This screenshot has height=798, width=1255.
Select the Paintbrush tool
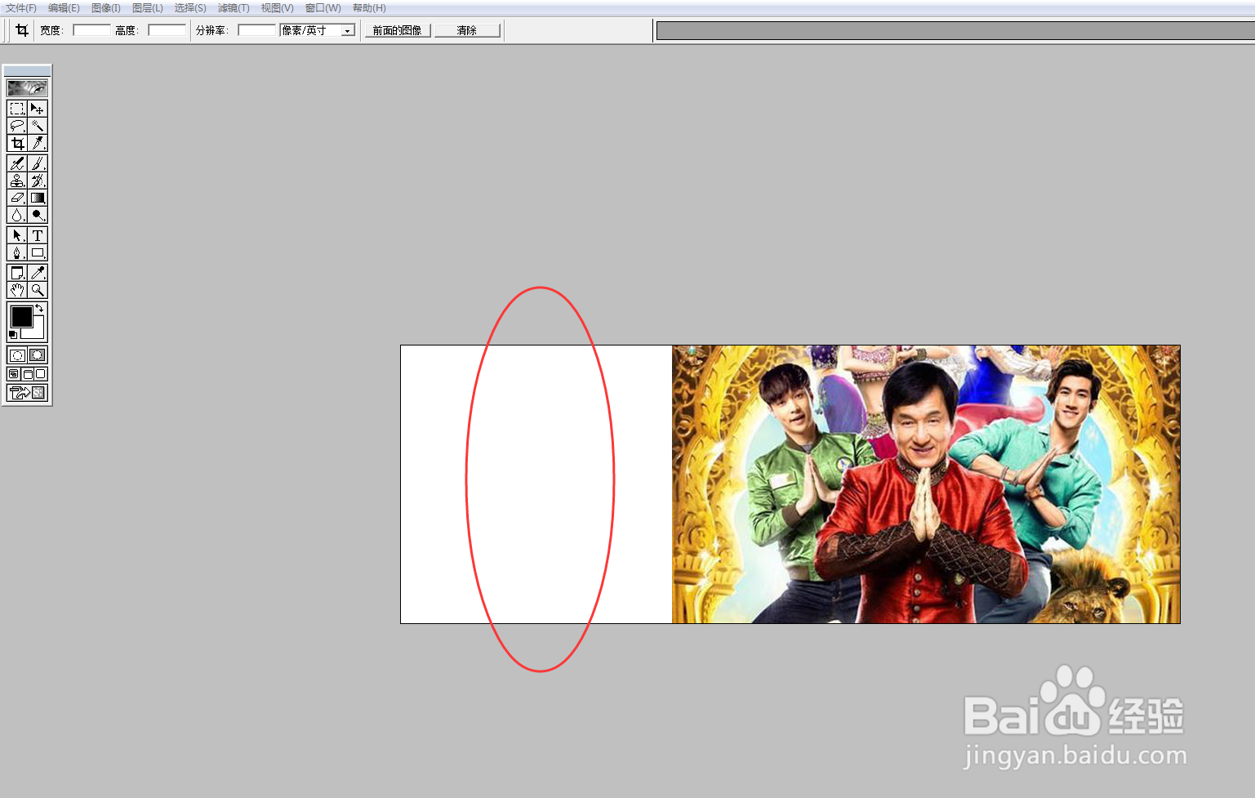pos(38,163)
